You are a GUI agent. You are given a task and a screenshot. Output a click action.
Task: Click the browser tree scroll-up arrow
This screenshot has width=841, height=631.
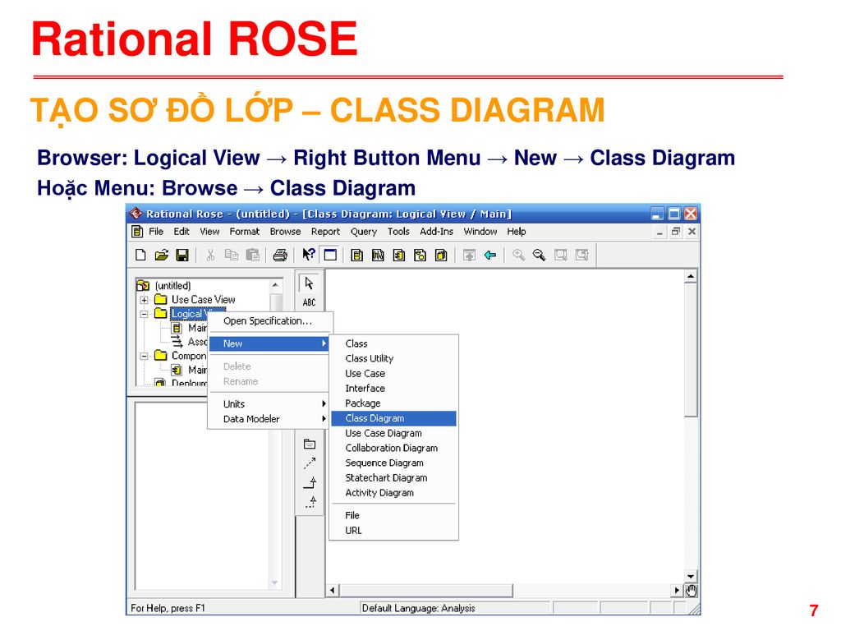[275, 285]
